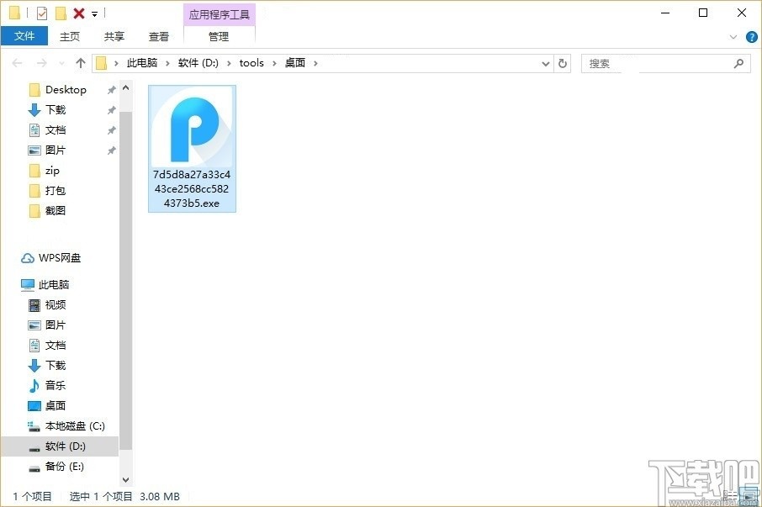Viewport: 762px width, 507px height.
Task: Select the 7d5d8a27a33c4 exe file thumbnail
Action: pos(191,126)
